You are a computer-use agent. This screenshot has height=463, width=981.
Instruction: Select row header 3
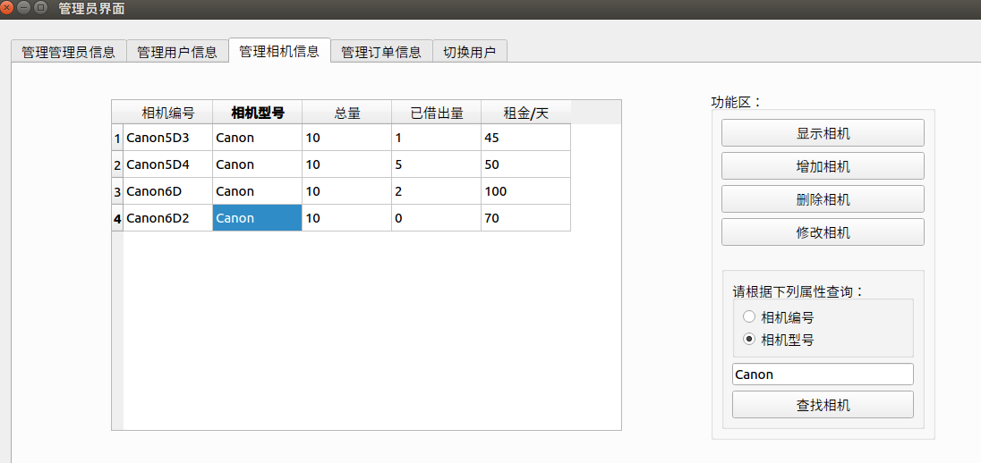(117, 191)
